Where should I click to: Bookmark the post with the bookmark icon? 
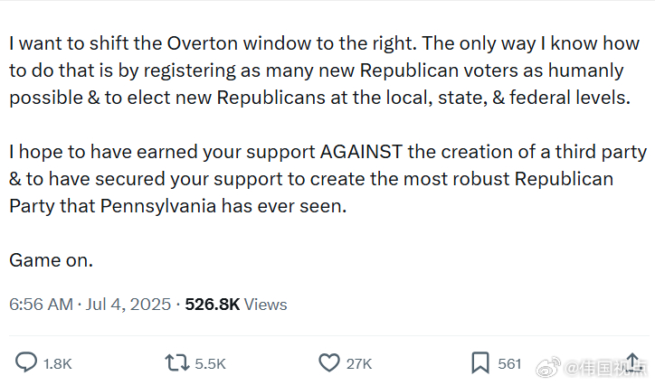point(480,362)
